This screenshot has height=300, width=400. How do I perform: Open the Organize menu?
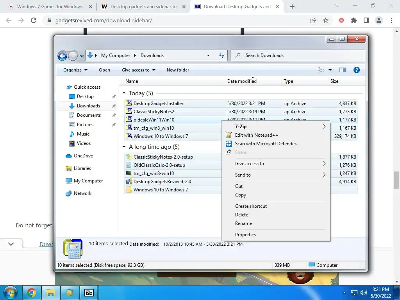75,70
